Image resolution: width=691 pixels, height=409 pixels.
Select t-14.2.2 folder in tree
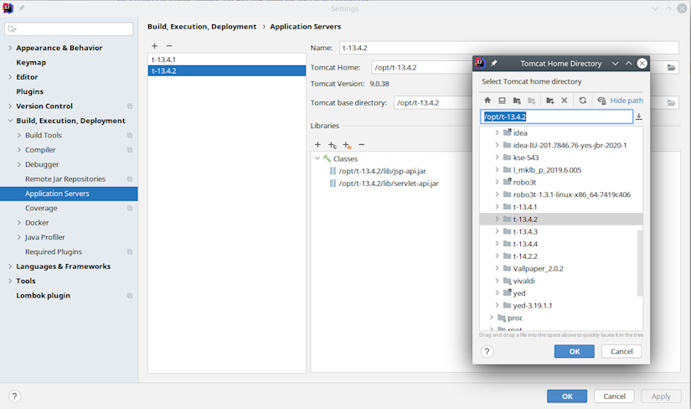[525, 256]
